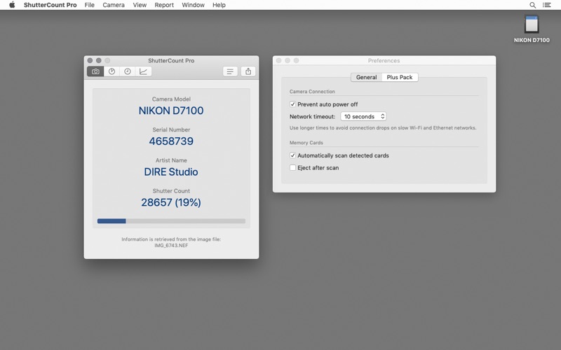The image size is (561, 350).
Task: Minimize the ShutterCount Pro window
Action: pos(99,60)
